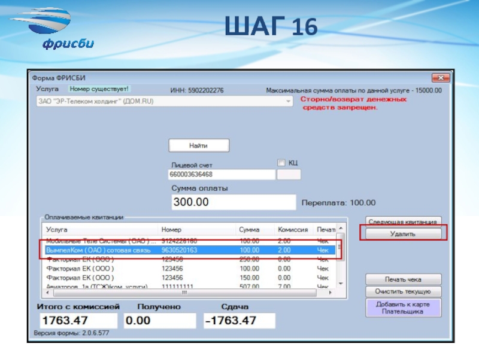Click the ИНН: 5902202276 text
The image size is (479, 359).
click(x=197, y=90)
